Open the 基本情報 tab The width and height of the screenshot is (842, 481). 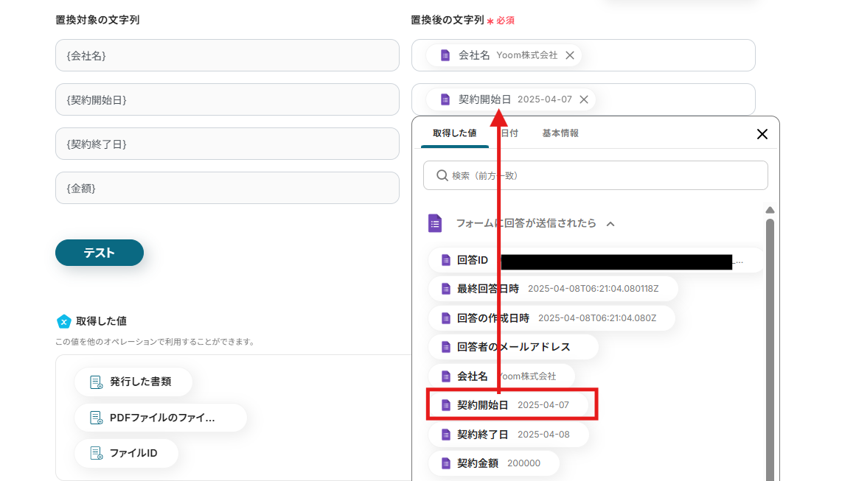[560, 133]
